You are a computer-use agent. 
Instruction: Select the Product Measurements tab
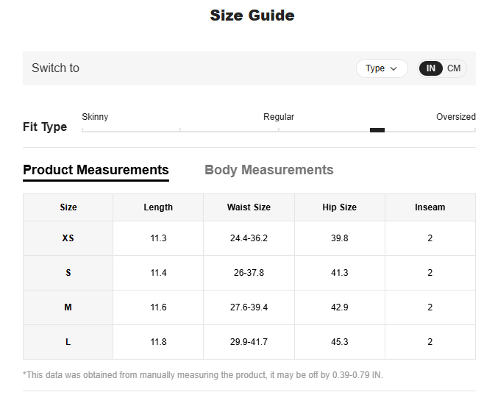tap(96, 170)
